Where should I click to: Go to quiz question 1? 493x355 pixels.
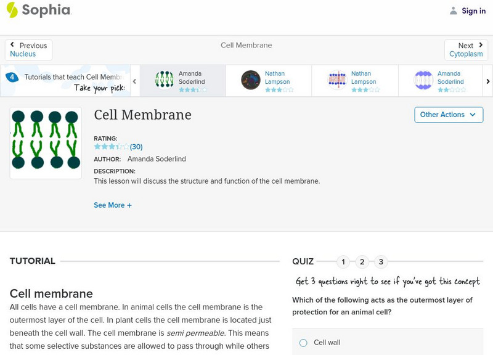pos(343,262)
